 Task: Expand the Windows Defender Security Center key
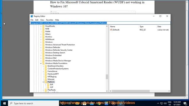pos(41,50)
